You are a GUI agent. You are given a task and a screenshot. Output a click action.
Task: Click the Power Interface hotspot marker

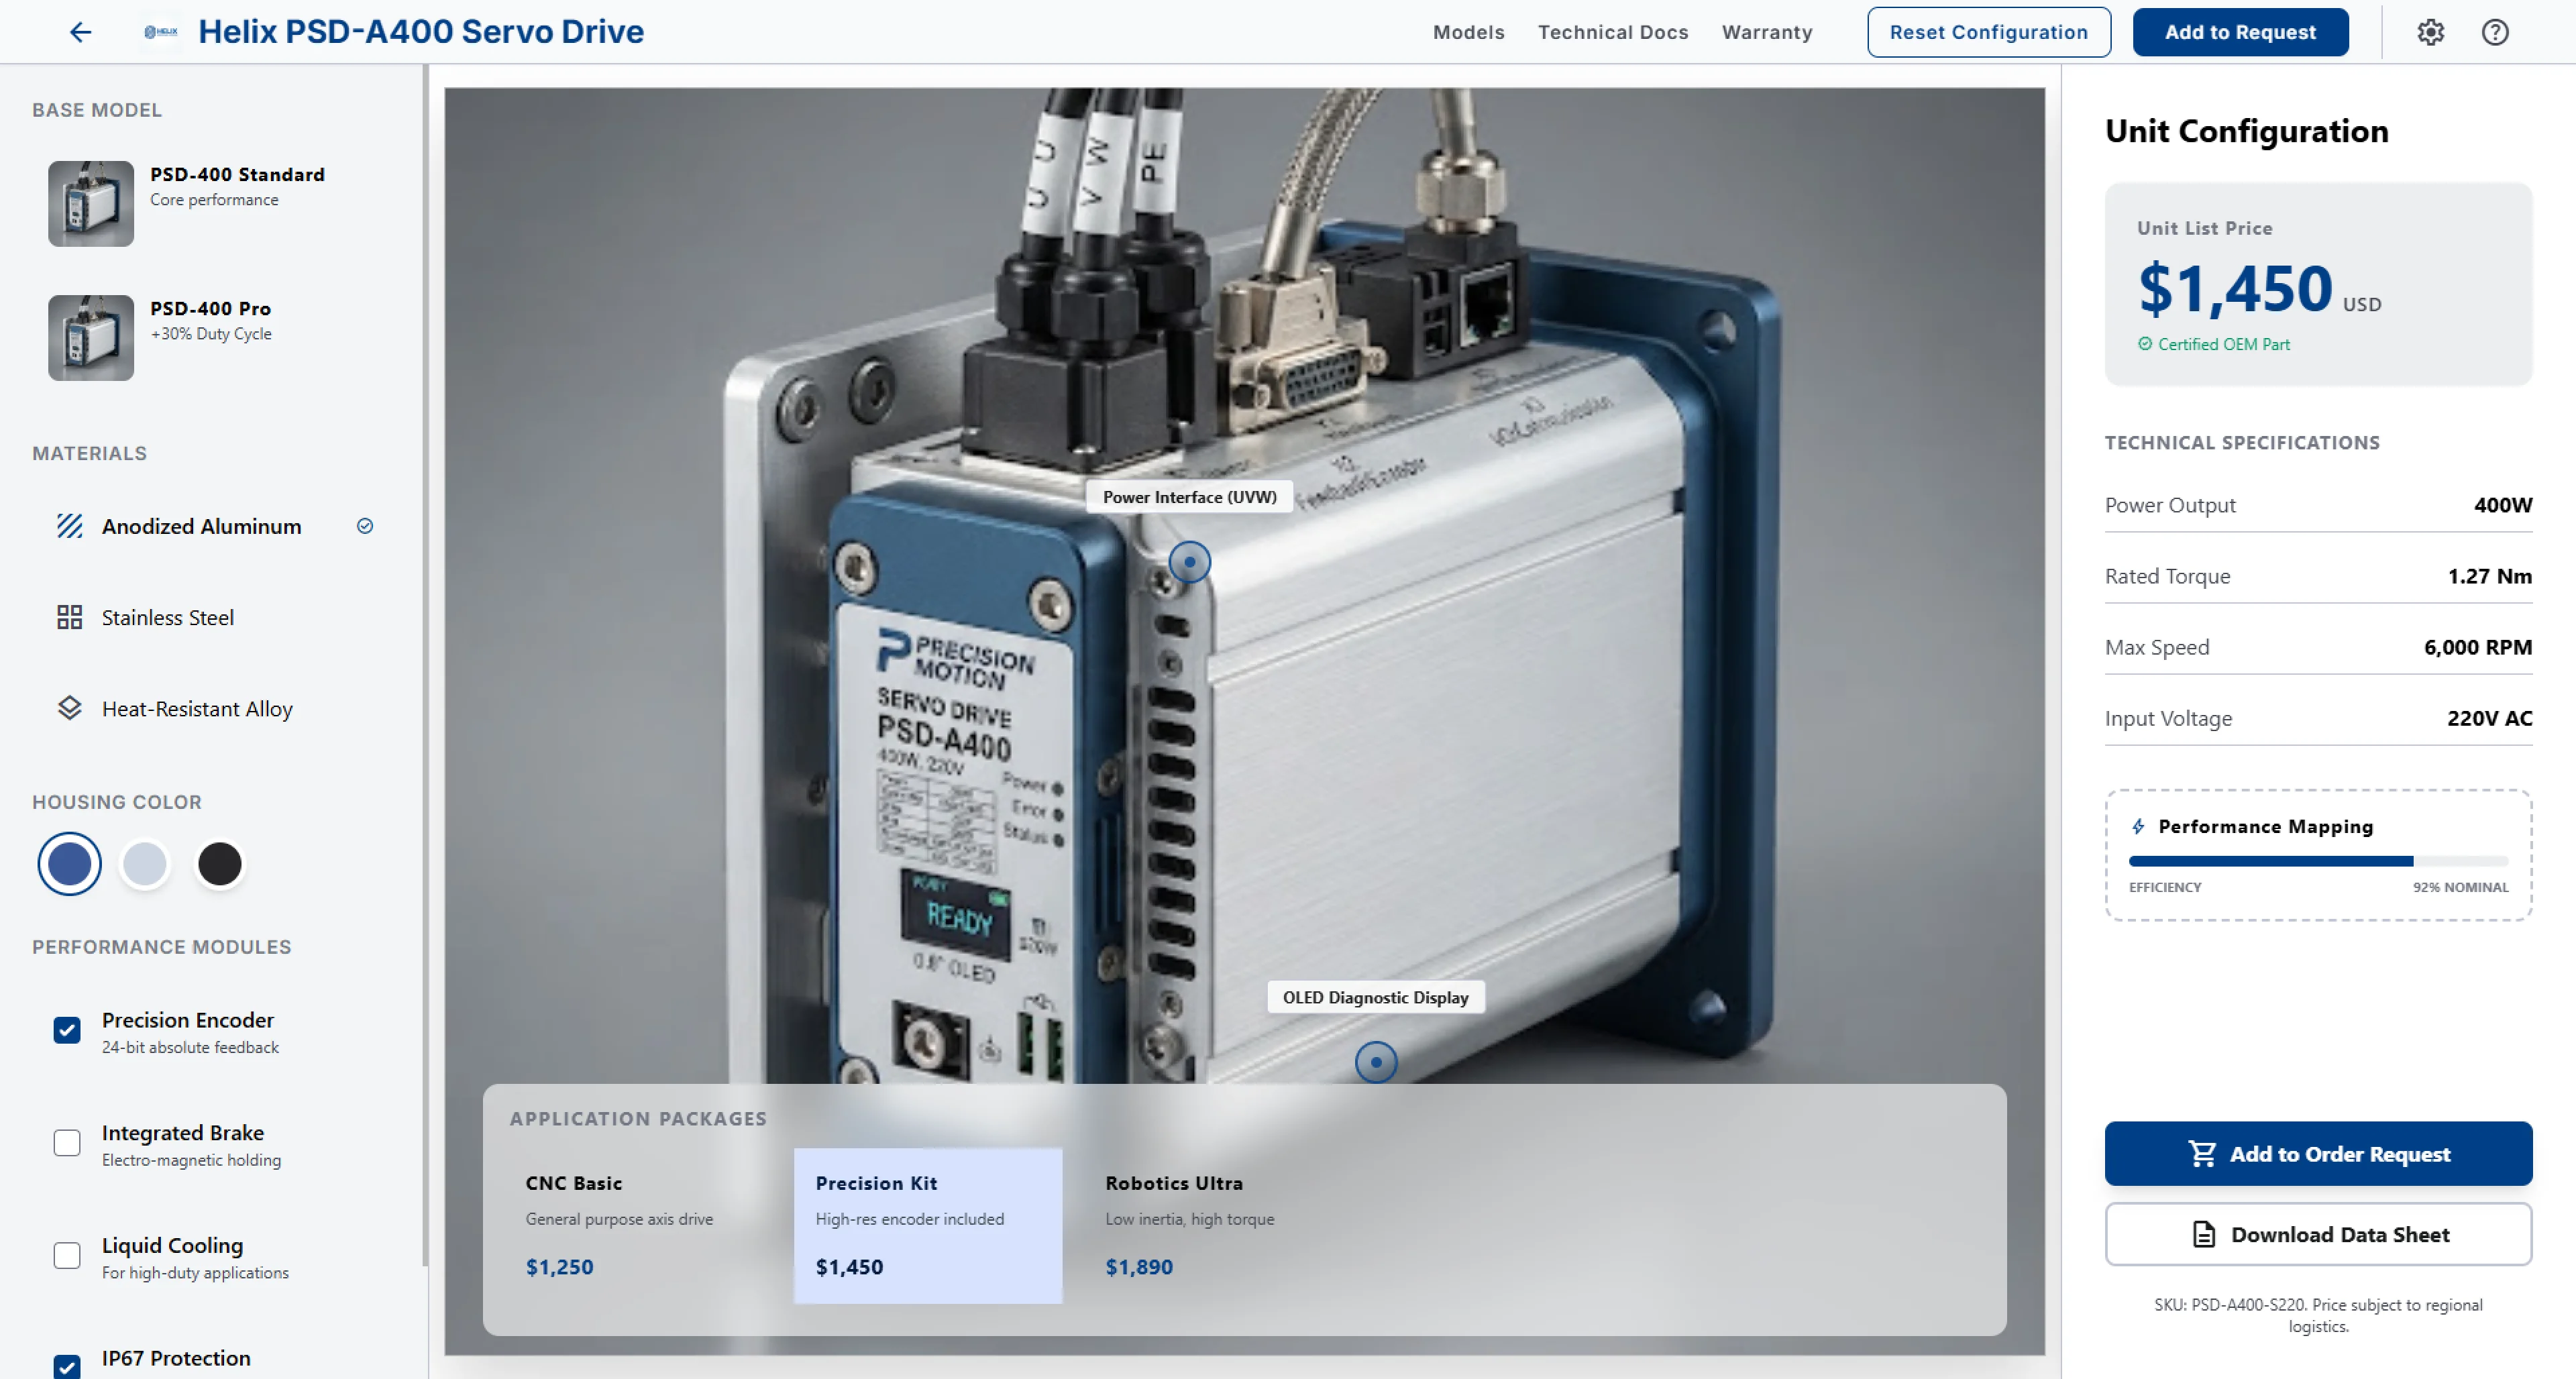click(x=1189, y=562)
